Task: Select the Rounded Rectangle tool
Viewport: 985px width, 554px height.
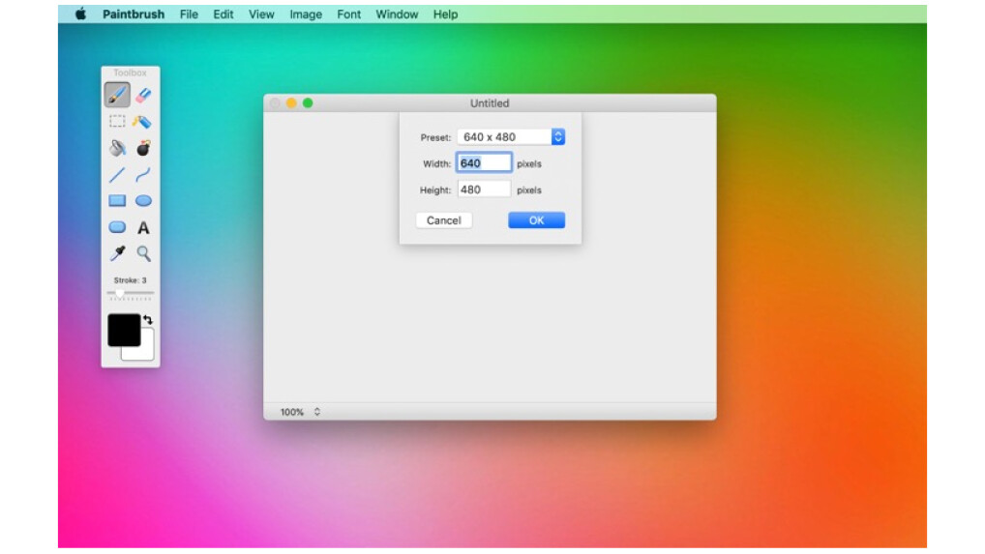Action: [117, 227]
